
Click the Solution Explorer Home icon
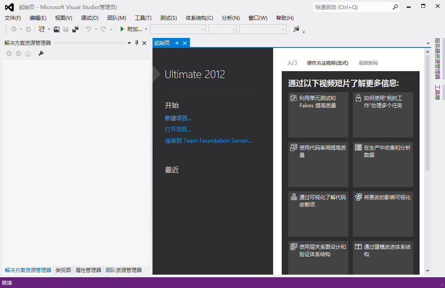point(28,53)
